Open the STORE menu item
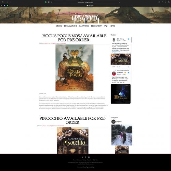 click(x=59, y=26)
